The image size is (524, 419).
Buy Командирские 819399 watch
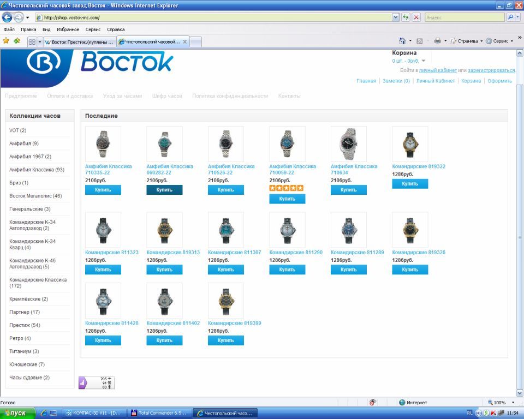point(226,340)
